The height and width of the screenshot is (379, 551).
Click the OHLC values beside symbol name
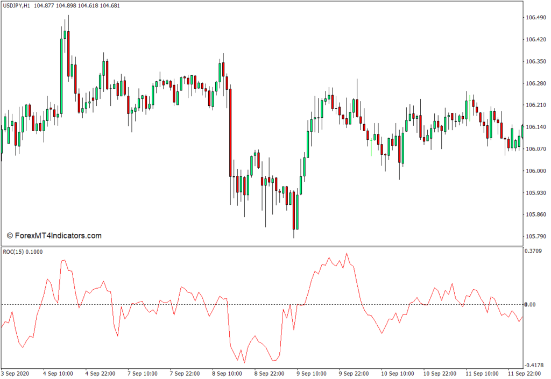(81, 6)
